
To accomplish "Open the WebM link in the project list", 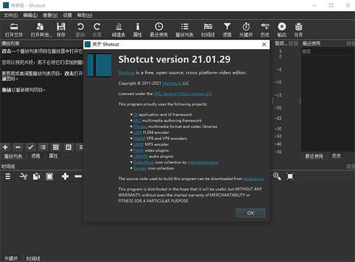I will 139,138.
